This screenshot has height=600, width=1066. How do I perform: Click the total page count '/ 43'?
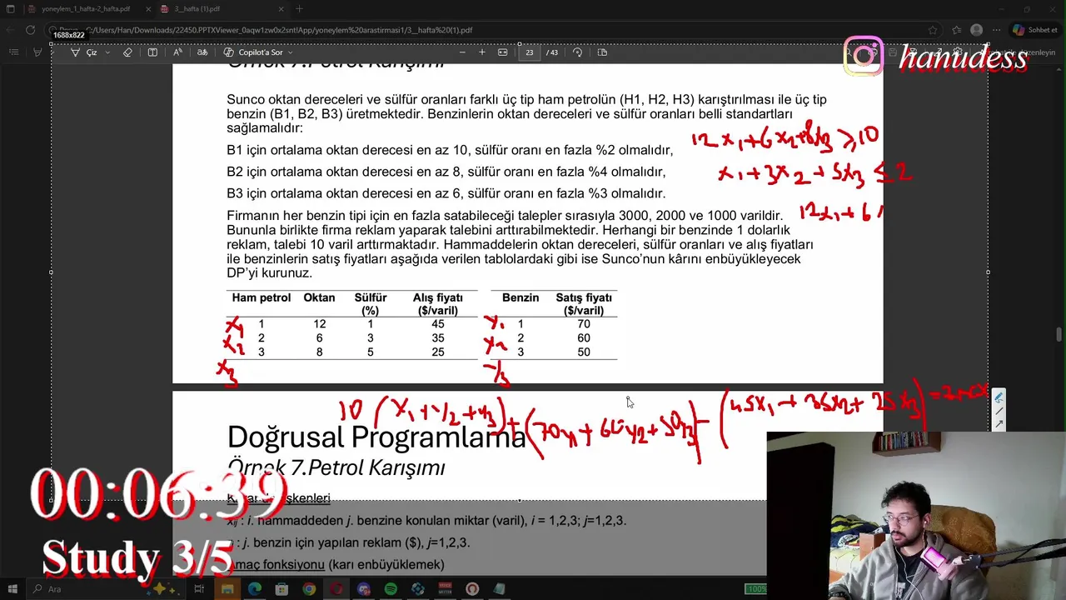(552, 52)
